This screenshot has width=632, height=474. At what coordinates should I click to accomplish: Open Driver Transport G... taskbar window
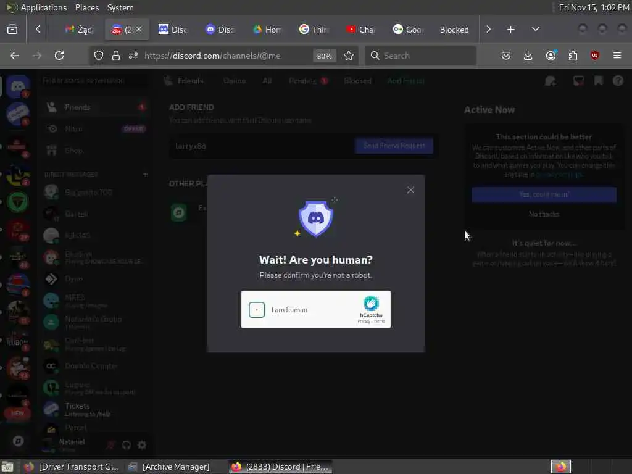(x=72, y=467)
